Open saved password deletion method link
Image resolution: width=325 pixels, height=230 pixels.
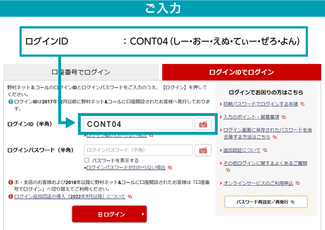(x=267, y=133)
